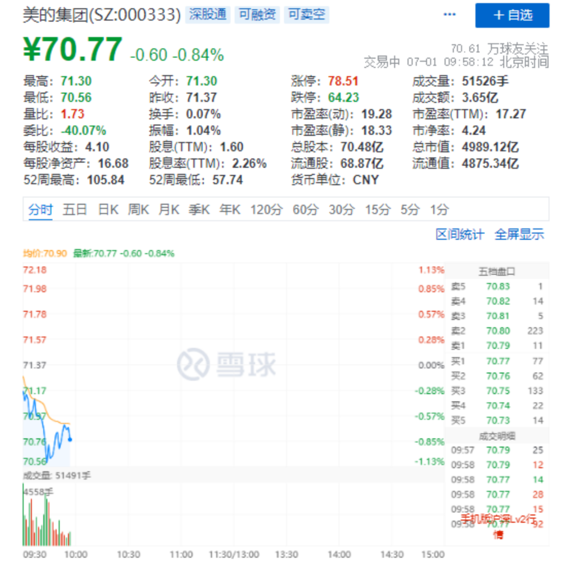Click the 总市值 value 4989.12亿

click(x=490, y=147)
